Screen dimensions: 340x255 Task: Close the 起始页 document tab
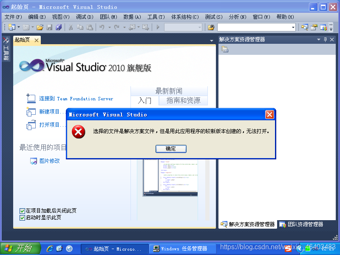pos(37,40)
